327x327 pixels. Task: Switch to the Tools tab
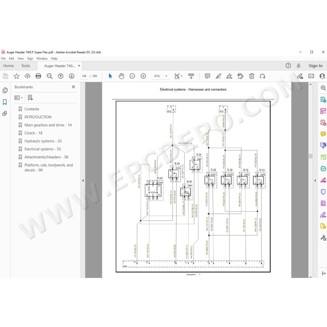pos(26,66)
